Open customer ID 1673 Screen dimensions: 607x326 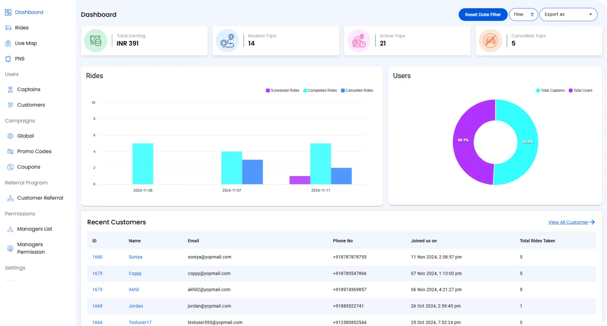click(x=97, y=289)
